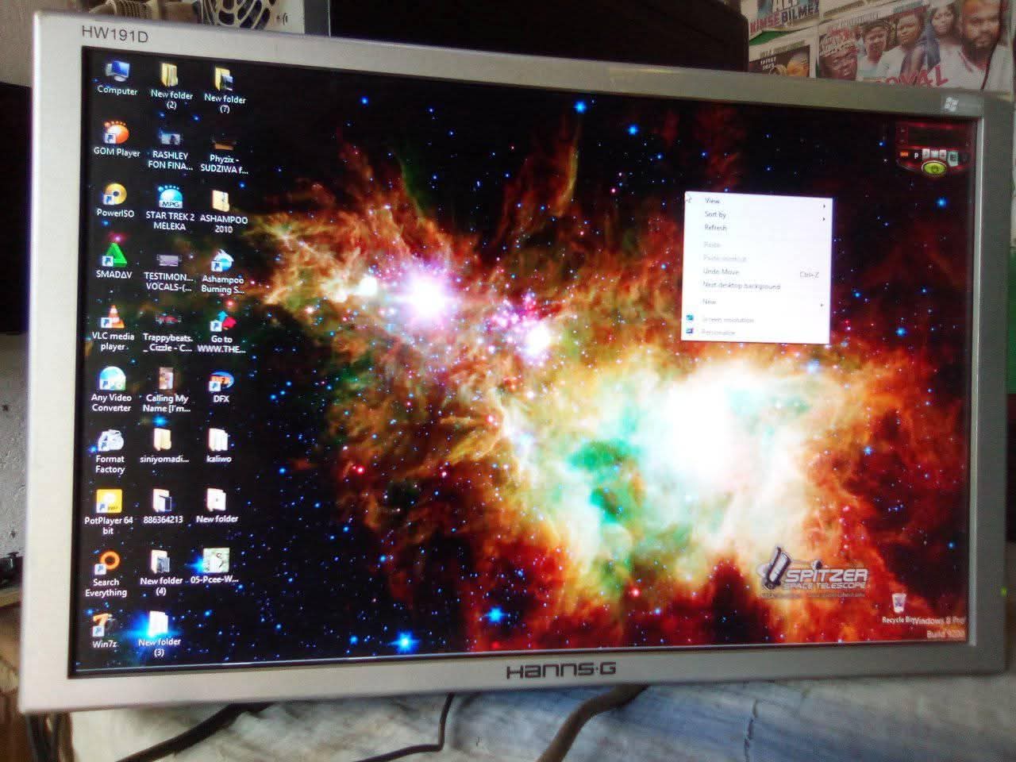Viewport: 1016px width, 762px height.
Task: Select the 886364213 folder
Action: pyautogui.click(x=163, y=506)
